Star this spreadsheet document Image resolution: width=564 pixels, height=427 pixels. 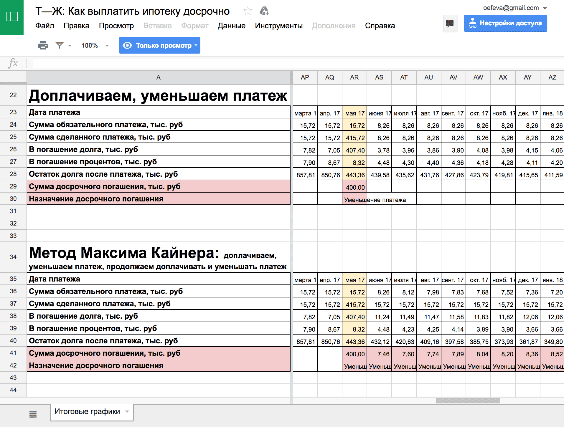(x=248, y=11)
